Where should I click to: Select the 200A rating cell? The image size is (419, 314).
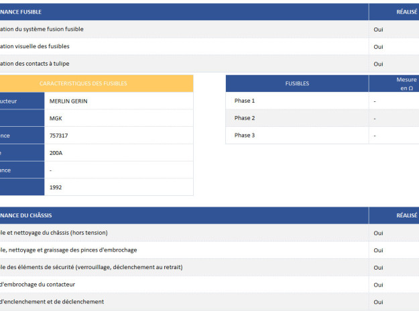point(56,153)
